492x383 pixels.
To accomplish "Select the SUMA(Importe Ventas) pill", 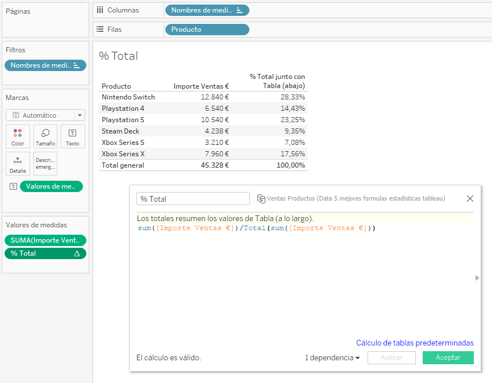I will (45, 240).
